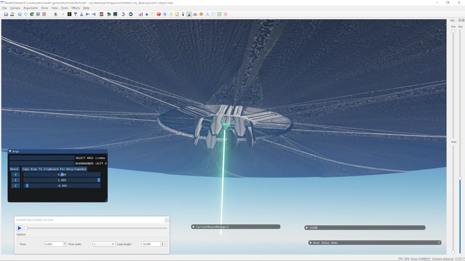465x261 pixels.
Task: Click Copy Args To Clipboard For Encyclopedia
Action: [54, 169]
